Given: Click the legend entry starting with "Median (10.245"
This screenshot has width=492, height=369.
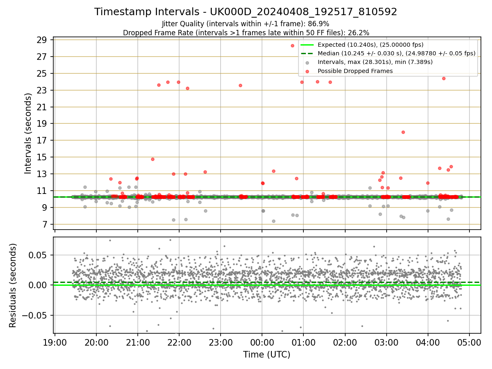Looking at the screenshot, I should (396, 53).
